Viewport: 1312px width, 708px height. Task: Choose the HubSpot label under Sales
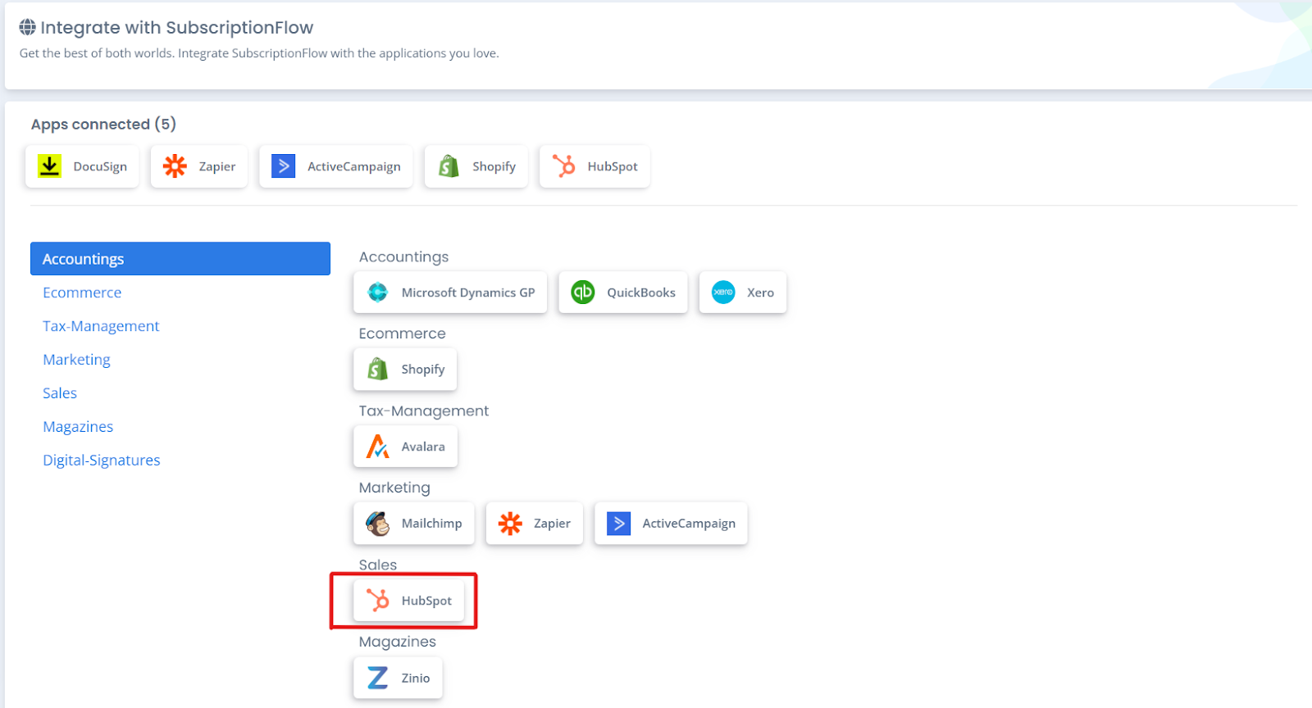(x=426, y=601)
